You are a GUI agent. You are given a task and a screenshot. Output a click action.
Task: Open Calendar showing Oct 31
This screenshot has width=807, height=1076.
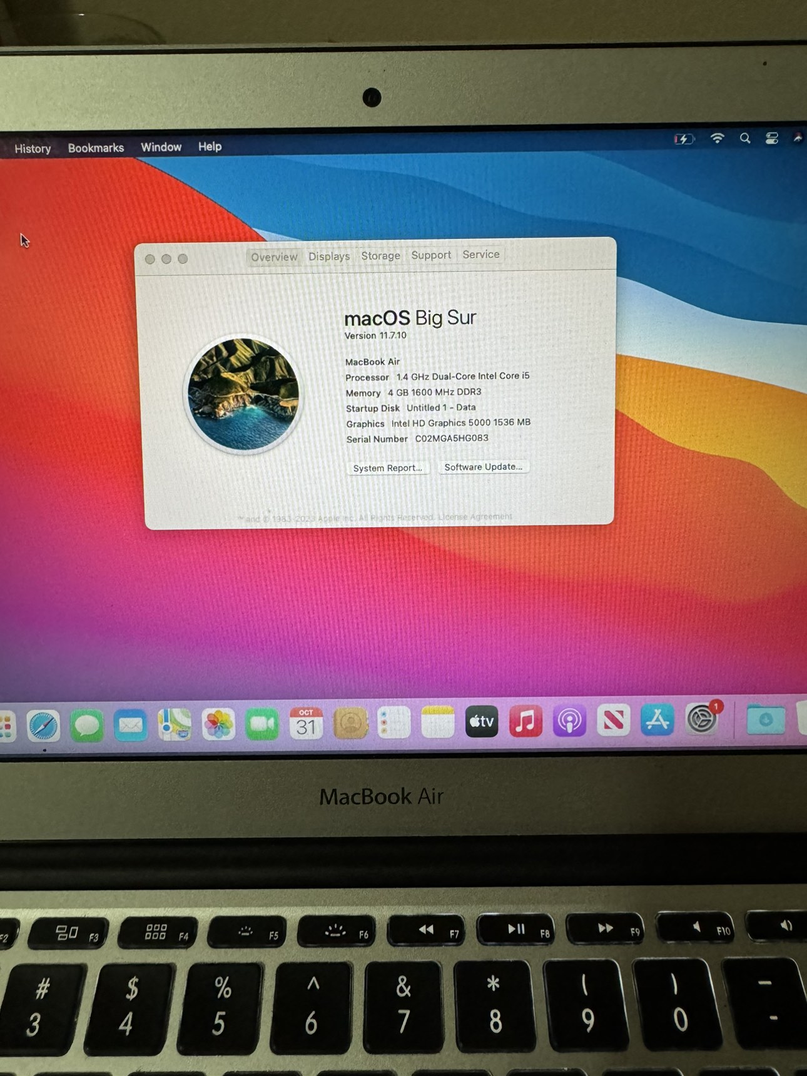click(x=306, y=723)
